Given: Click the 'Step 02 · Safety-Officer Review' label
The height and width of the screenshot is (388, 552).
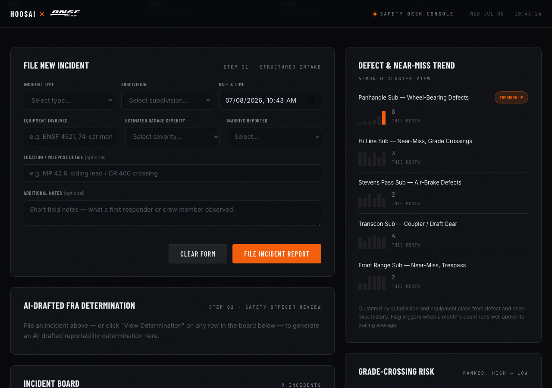Looking at the screenshot, I should coord(265,307).
